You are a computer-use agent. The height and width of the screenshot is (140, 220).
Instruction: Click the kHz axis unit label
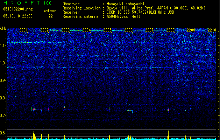[x=3, y=28]
